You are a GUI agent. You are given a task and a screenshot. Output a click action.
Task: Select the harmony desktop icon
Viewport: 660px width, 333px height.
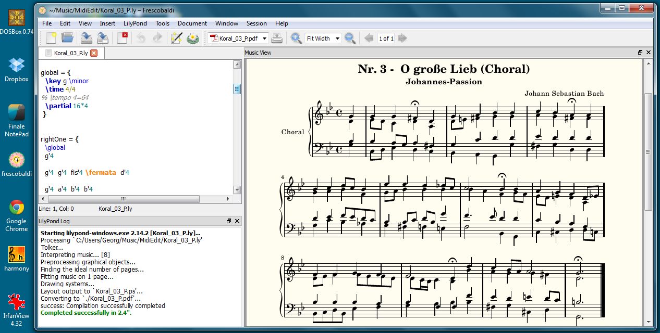pos(16,259)
